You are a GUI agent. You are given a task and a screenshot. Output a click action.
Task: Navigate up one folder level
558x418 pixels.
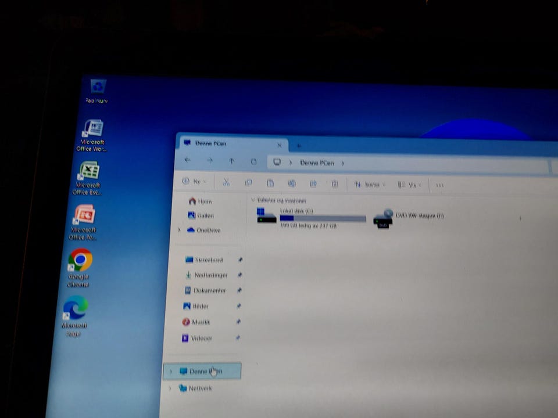pyautogui.click(x=232, y=161)
